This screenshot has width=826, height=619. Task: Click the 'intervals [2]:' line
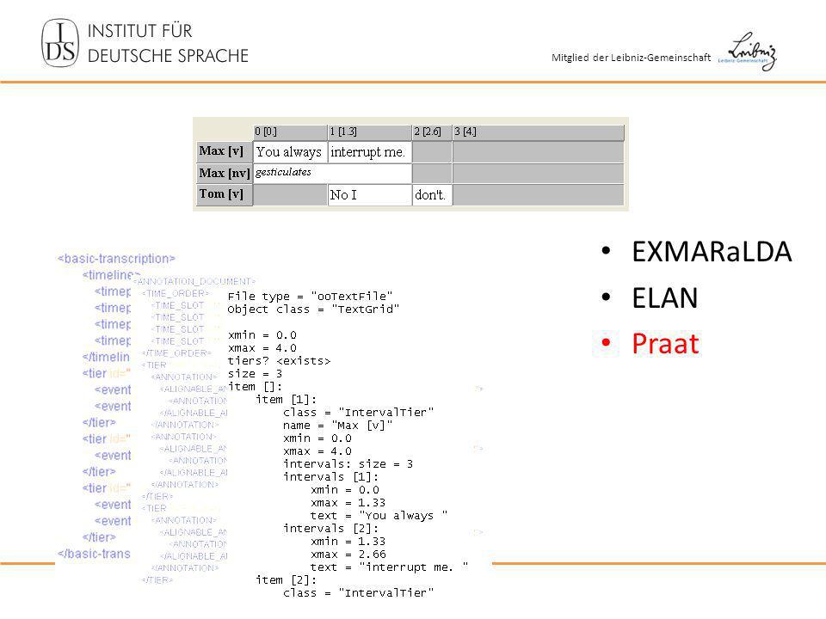pos(330,529)
